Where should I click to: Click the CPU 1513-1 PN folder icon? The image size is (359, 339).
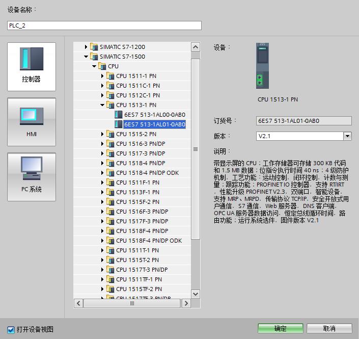pos(110,105)
